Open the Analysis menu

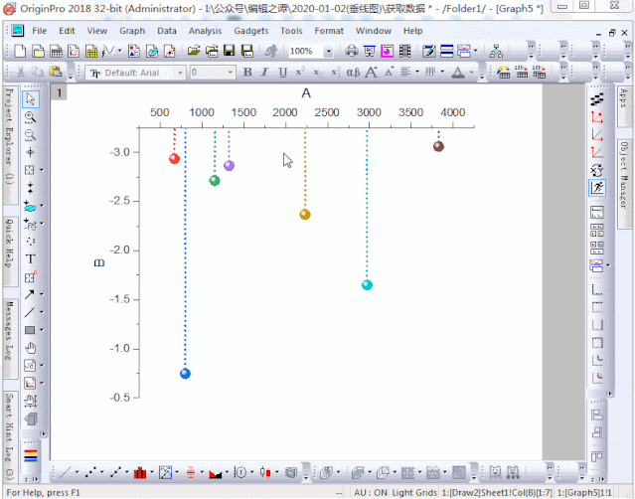coord(205,30)
